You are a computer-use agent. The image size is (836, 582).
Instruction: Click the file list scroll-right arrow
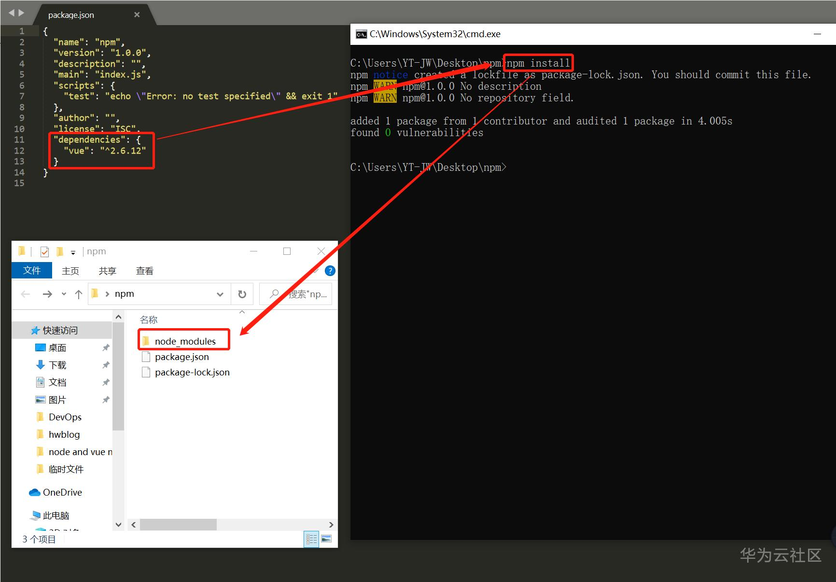pos(331,525)
